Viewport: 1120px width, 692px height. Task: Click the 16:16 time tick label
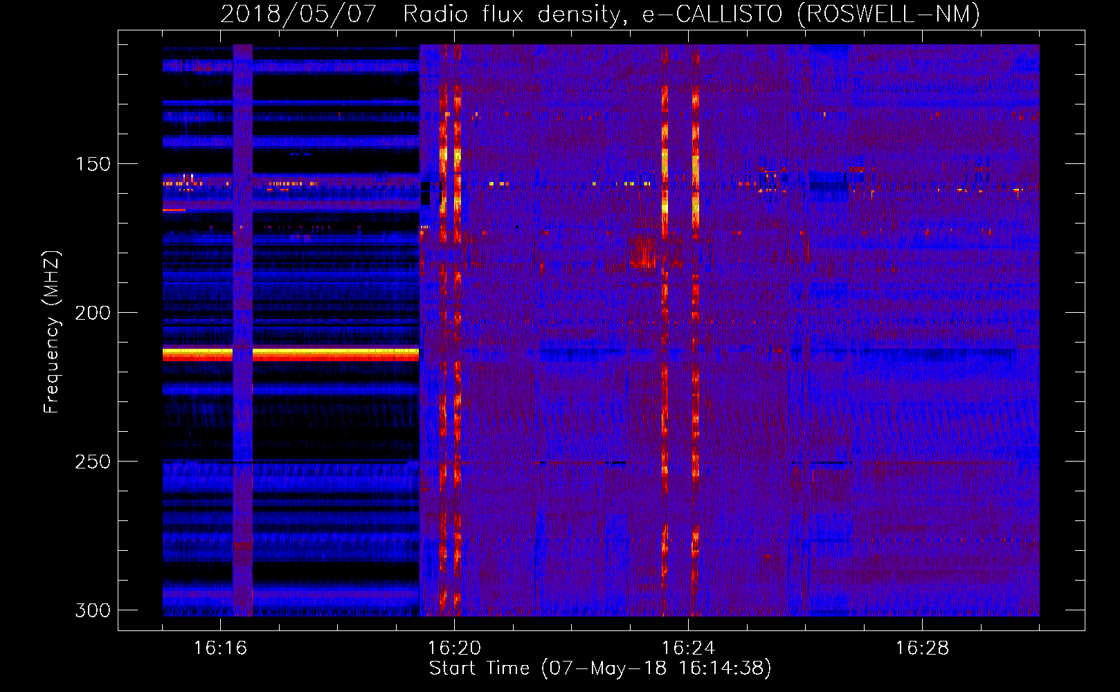click(220, 648)
